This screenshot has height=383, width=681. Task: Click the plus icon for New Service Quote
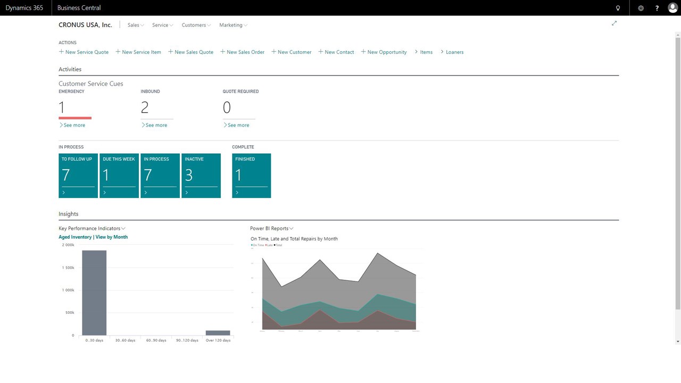click(61, 52)
